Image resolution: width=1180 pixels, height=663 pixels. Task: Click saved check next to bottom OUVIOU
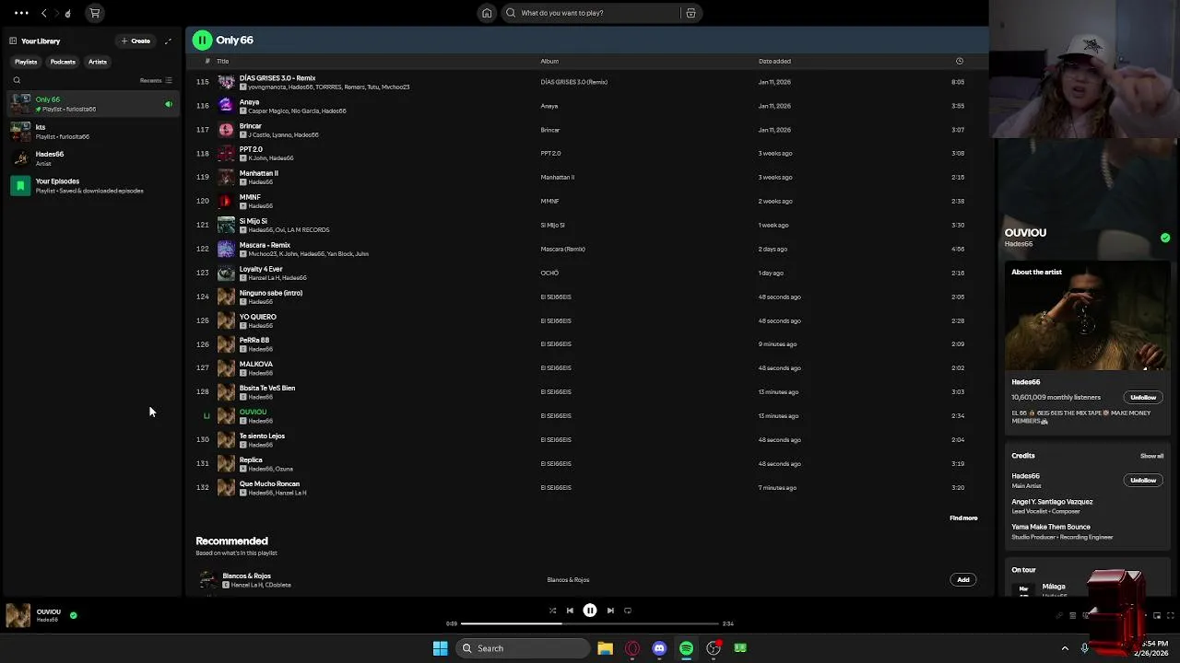click(x=73, y=615)
